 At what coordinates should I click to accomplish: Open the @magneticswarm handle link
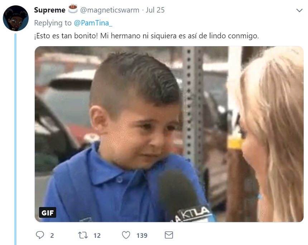point(110,10)
